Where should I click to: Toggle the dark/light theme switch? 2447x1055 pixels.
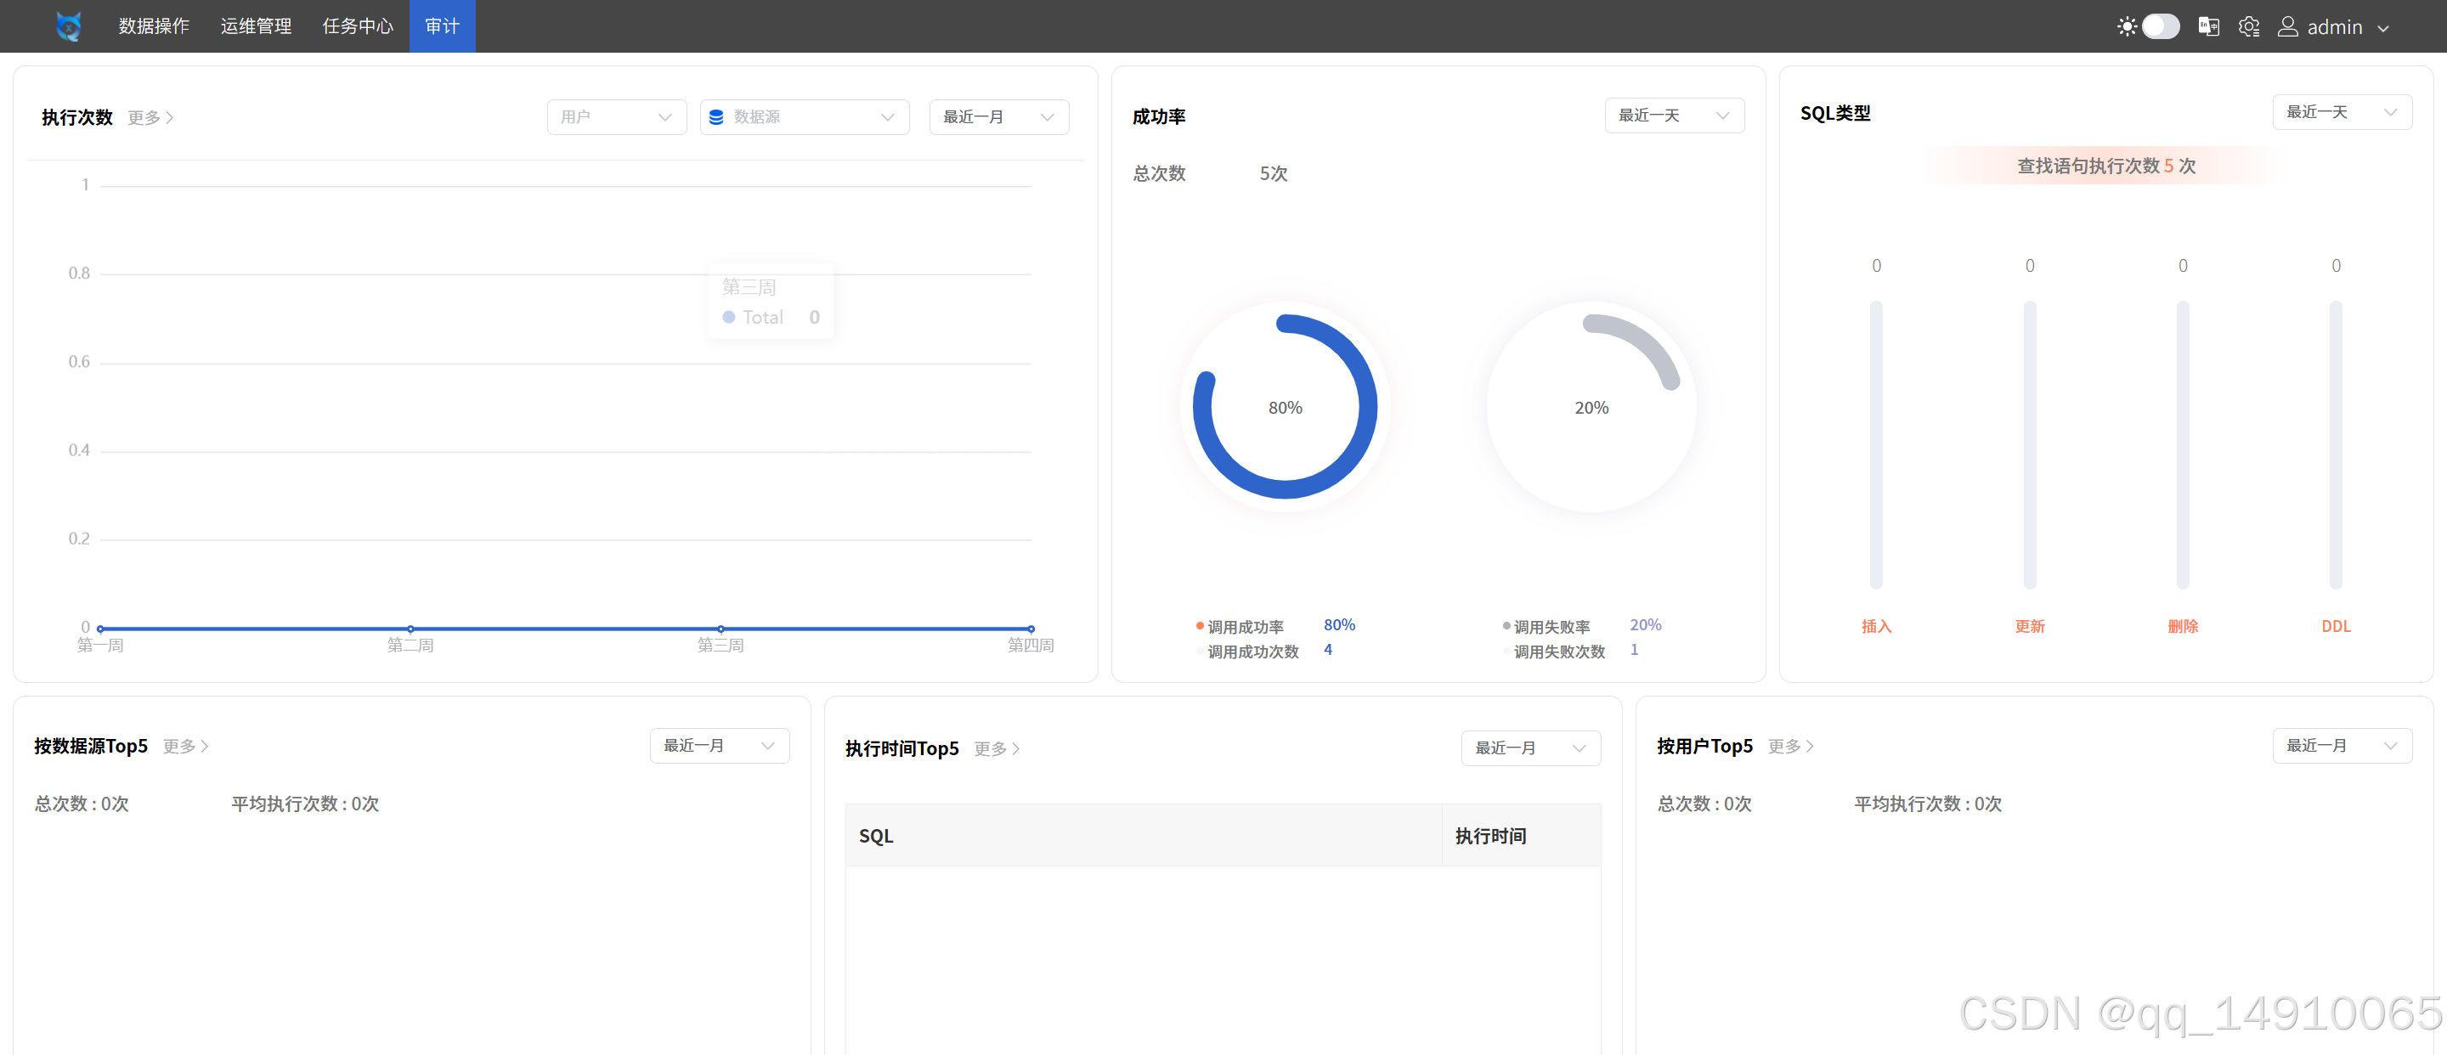click(x=2160, y=26)
